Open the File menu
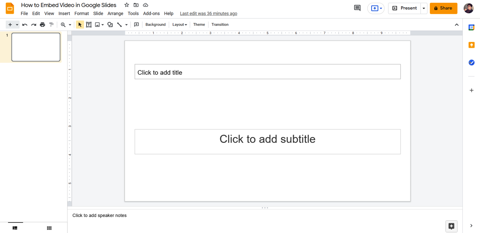Screen dimensions: 480x233 coord(24,14)
